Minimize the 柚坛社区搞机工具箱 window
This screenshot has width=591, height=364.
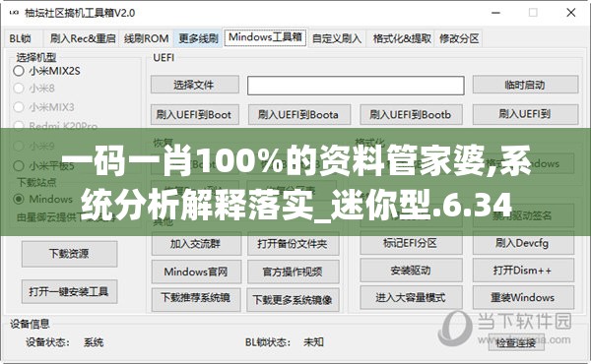pos(496,13)
